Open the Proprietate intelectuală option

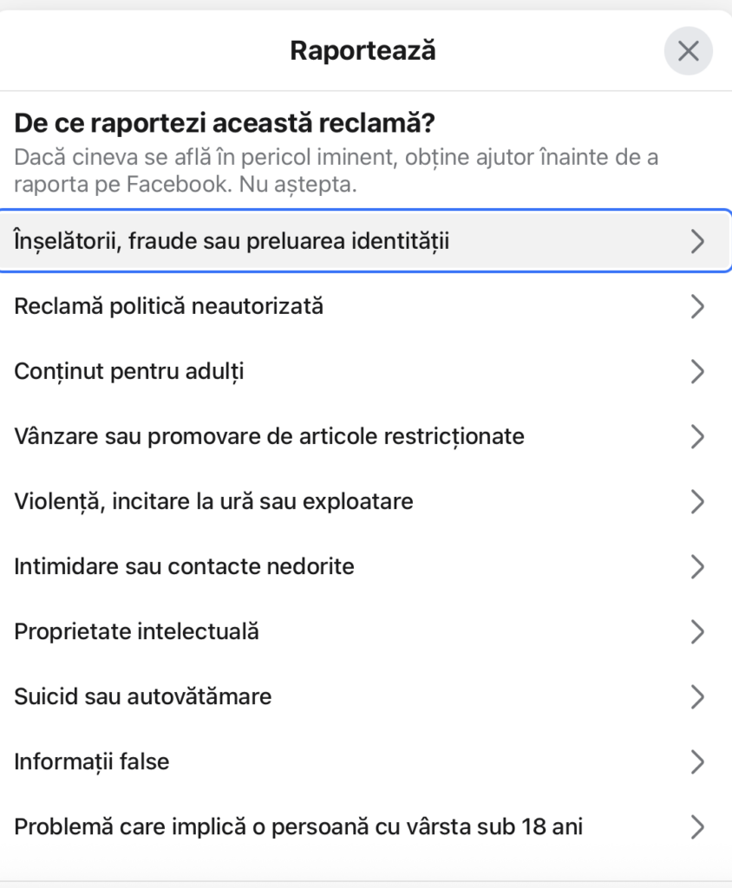point(366,631)
